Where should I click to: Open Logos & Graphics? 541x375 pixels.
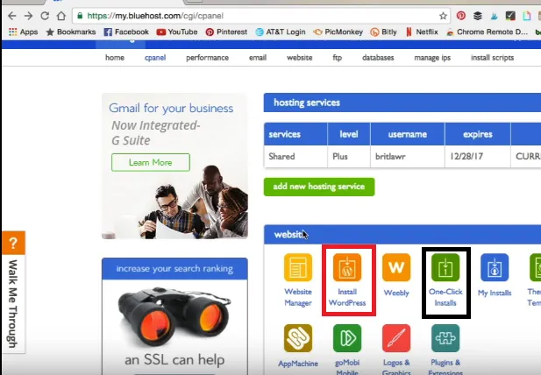[396, 338]
